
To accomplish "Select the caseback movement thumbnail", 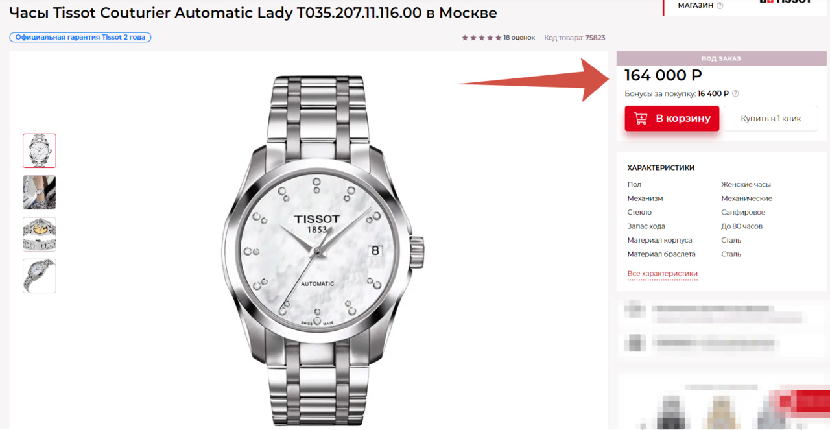I will [x=40, y=234].
